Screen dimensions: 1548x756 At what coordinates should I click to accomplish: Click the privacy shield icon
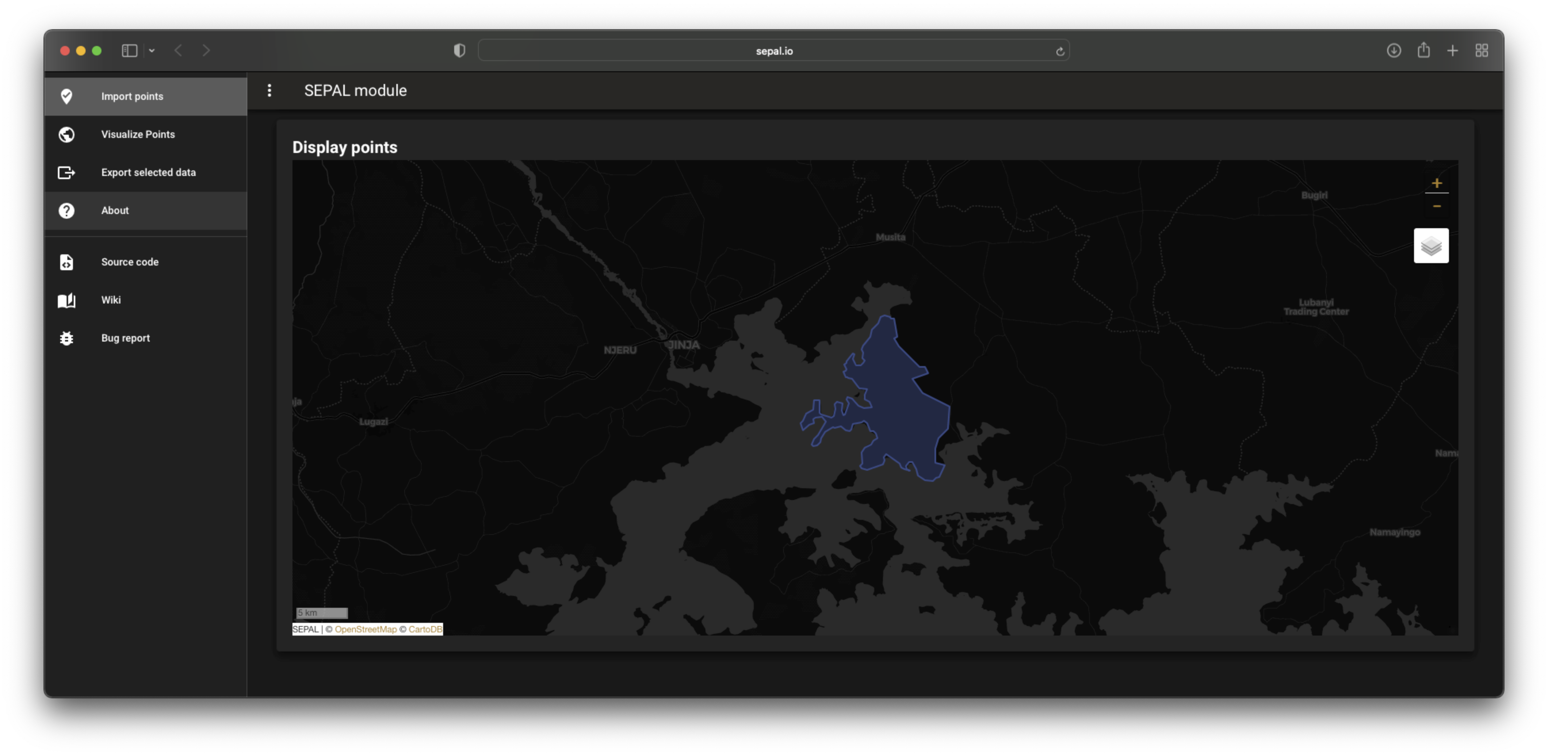[459, 50]
